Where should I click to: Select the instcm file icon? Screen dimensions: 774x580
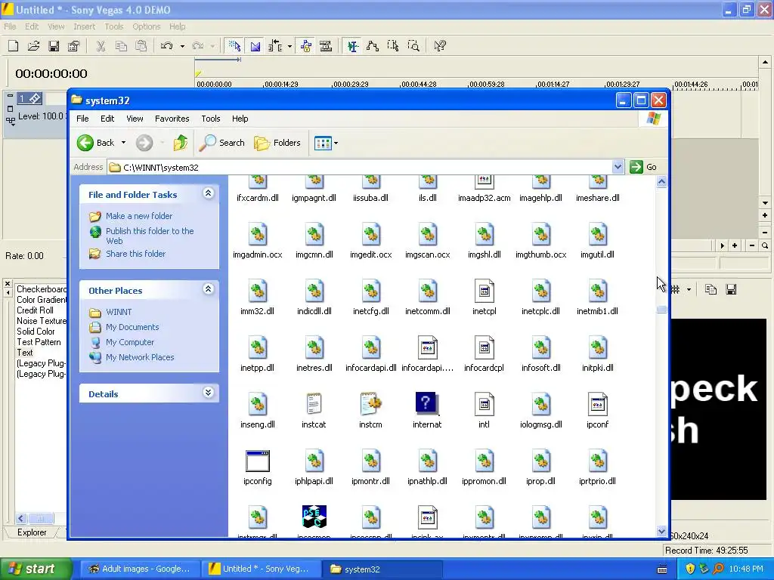370,405
